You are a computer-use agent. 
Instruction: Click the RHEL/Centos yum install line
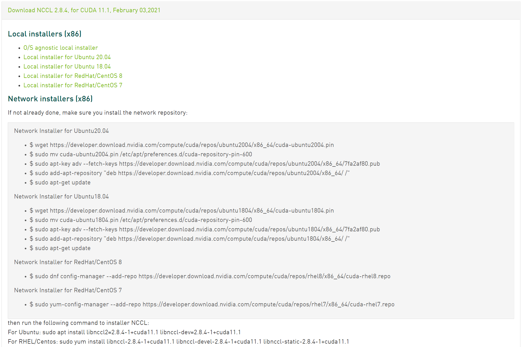point(178,342)
